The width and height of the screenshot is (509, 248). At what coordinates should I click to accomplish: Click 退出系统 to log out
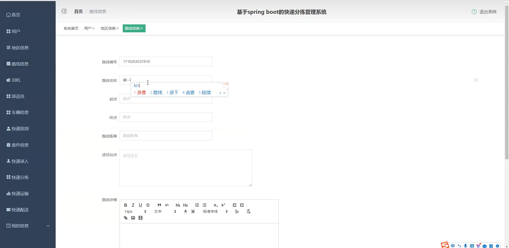(x=484, y=12)
